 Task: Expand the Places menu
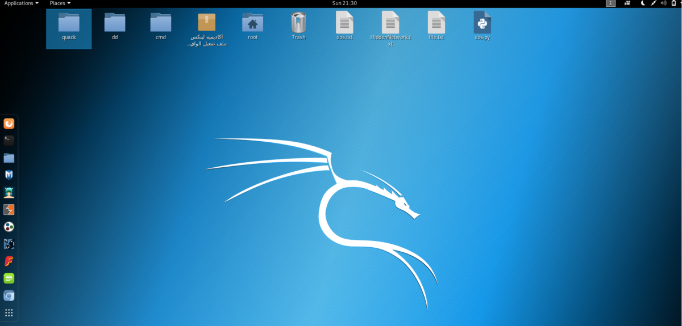pos(60,3)
